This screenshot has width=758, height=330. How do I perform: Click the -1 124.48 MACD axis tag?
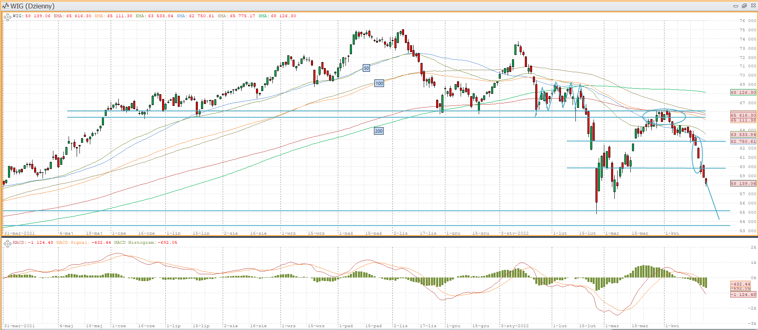[743, 294]
